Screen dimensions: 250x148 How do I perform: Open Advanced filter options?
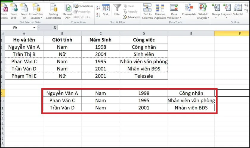point(131,17)
